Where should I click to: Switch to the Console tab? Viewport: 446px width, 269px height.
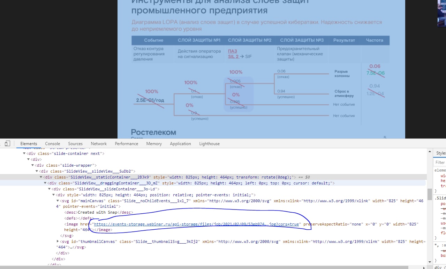tap(53, 144)
